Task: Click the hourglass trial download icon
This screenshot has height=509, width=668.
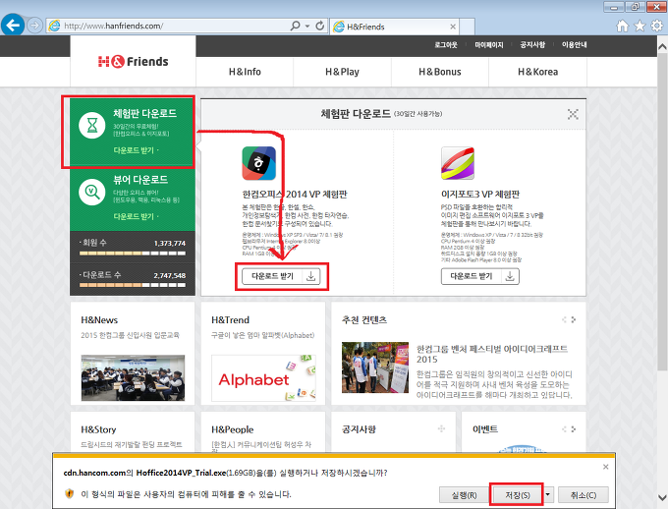Action: tap(92, 126)
